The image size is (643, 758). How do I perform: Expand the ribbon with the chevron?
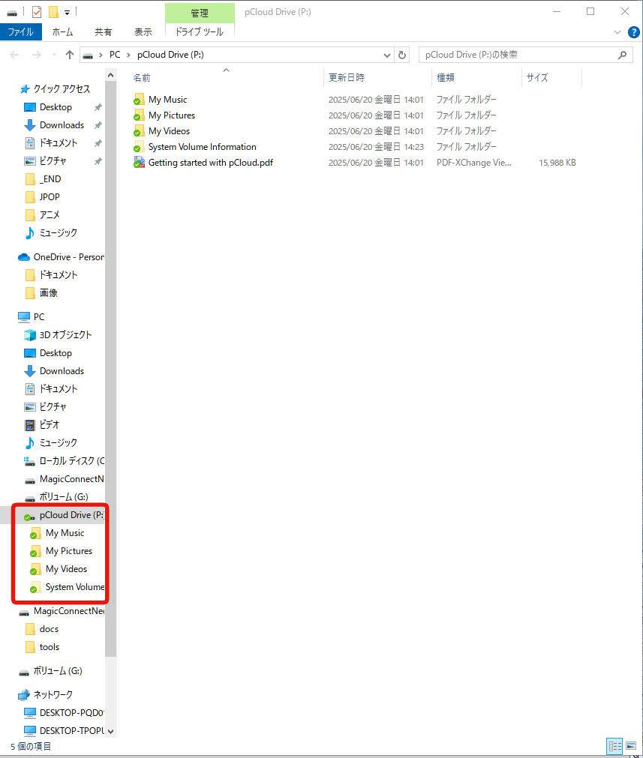[x=617, y=32]
